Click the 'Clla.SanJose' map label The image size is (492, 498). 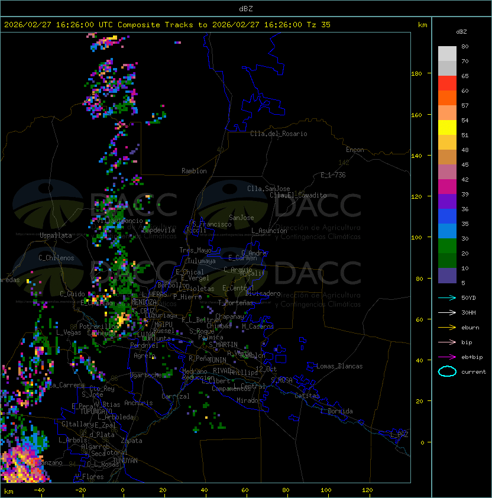(x=268, y=189)
